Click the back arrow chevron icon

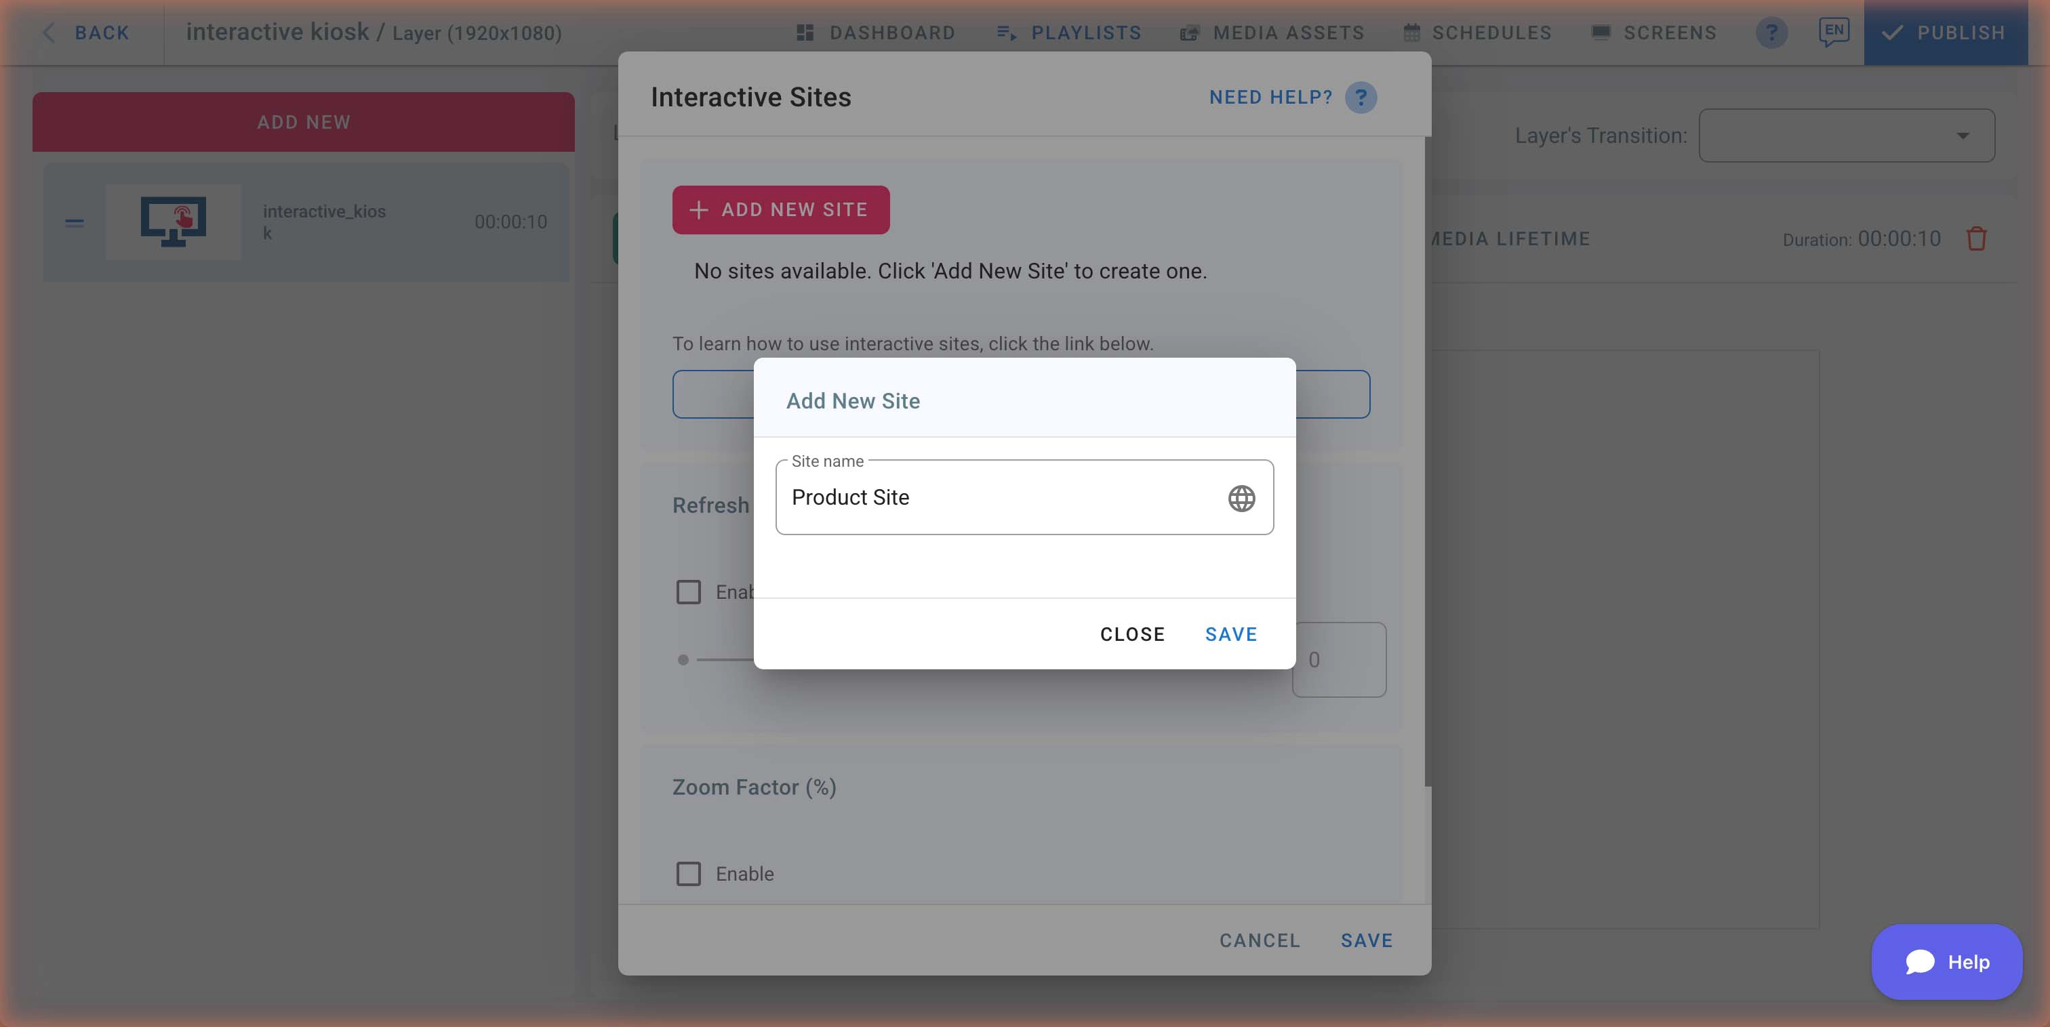click(49, 33)
